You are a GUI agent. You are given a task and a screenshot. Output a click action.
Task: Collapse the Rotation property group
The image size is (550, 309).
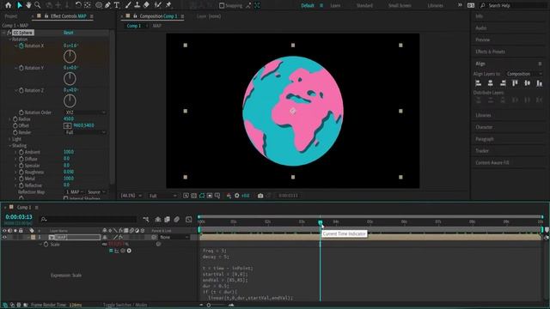10,39
